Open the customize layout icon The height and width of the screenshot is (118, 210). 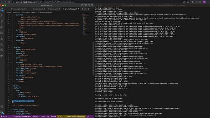click(x=92, y=5)
